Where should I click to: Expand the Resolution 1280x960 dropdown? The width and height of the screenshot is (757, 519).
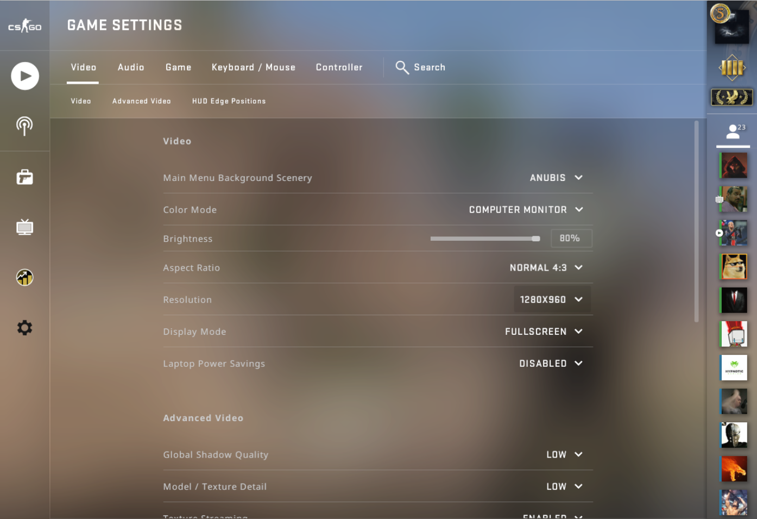(x=552, y=299)
